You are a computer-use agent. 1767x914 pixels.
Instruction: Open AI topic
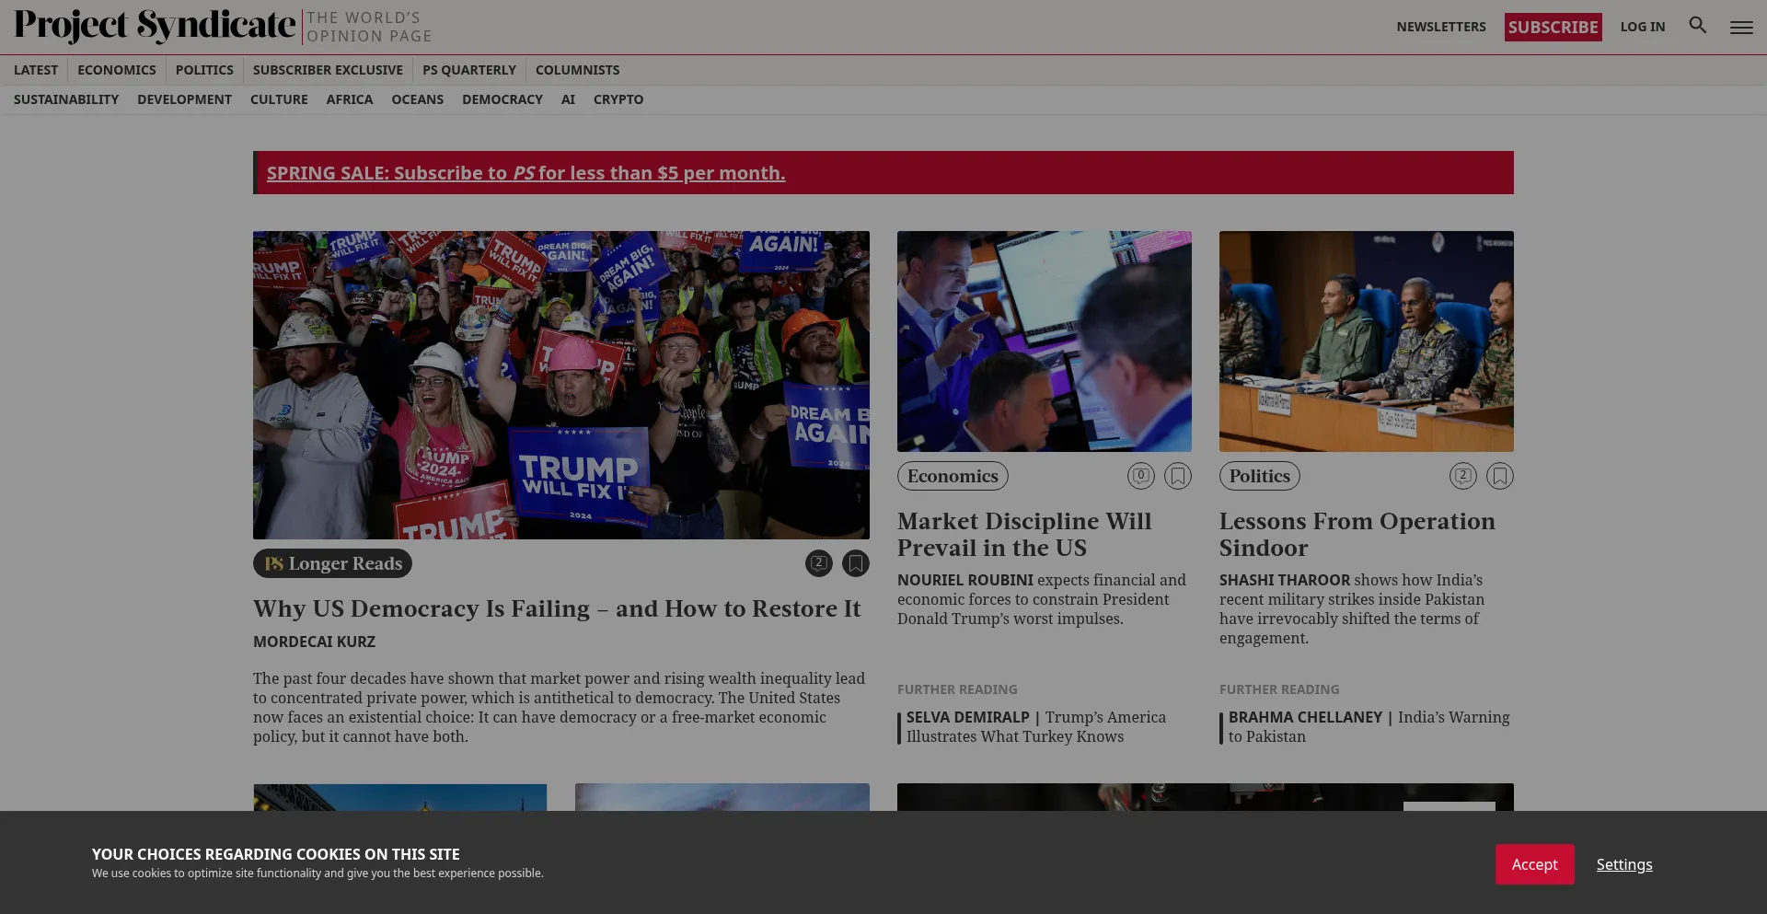pyautogui.click(x=568, y=99)
